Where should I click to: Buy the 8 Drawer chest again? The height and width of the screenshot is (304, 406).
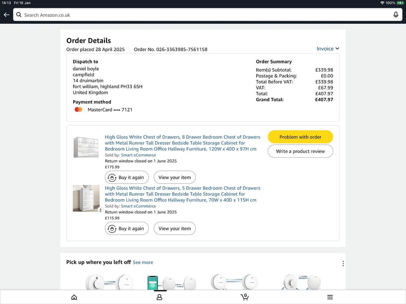127,178
